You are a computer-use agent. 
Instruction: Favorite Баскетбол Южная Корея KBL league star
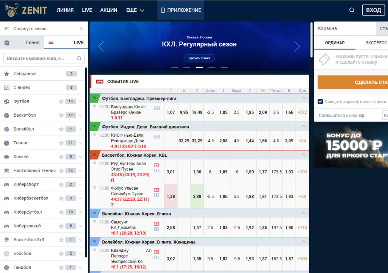tap(94, 155)
